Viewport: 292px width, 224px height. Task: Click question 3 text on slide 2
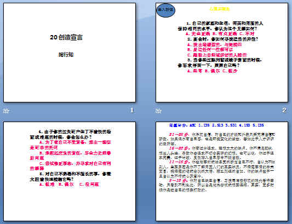pyautogui.click(x=220, y=63)
